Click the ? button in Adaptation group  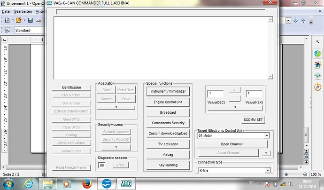[x=116, y=108]
